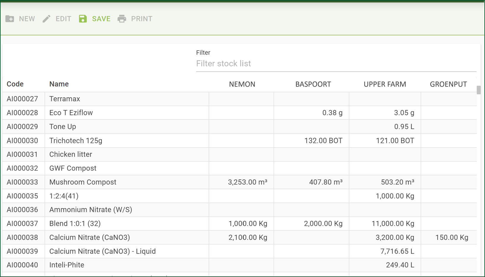The height and width of the screenshot is (277, 485).
Task: Select code AI000038
Action: click(x=23, y=238)
